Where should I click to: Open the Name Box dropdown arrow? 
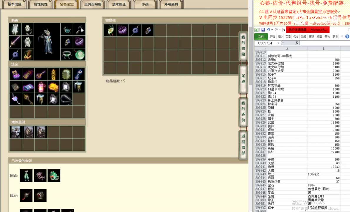(278, 43)
